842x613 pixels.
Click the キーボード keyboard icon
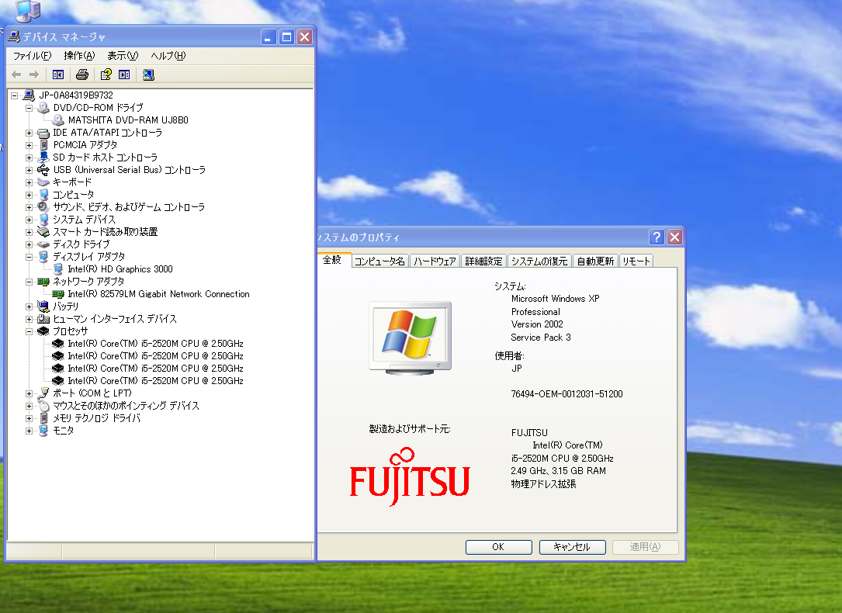coord(43,182)
